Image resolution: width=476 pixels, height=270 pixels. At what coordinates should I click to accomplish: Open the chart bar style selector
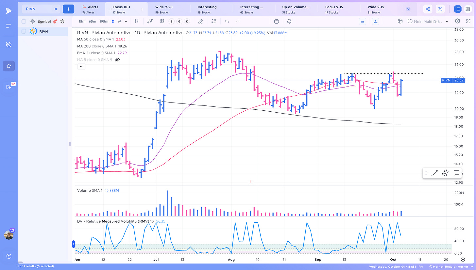click(x=137, y=21)
